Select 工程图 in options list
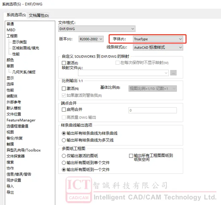The width and height of the screenshot is (221, 205). 12,36
